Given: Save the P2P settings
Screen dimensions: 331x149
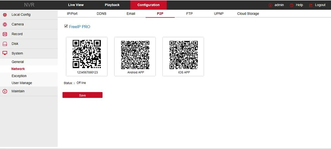Looking at the screenshot, I should point(82,95).
